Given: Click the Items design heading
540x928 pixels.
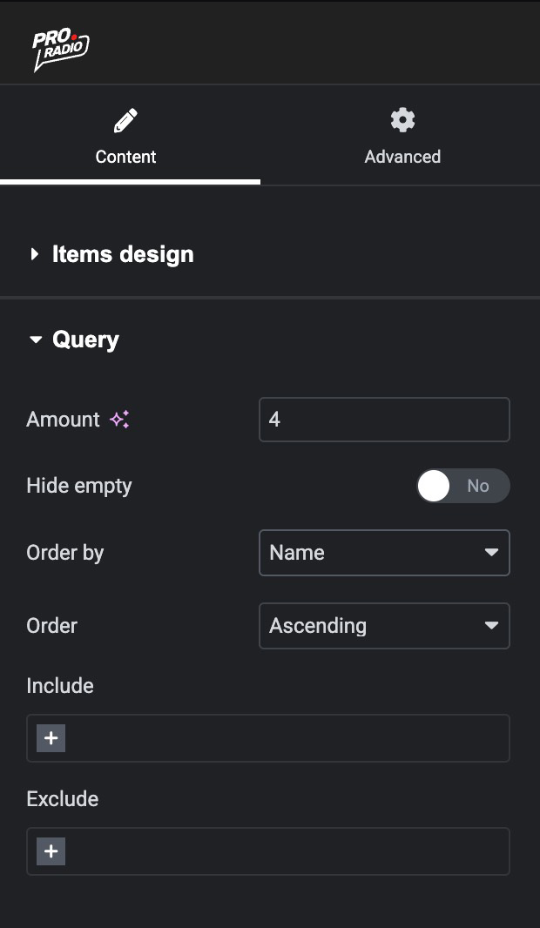Looking at the screenshot, I should coord(123,254).
